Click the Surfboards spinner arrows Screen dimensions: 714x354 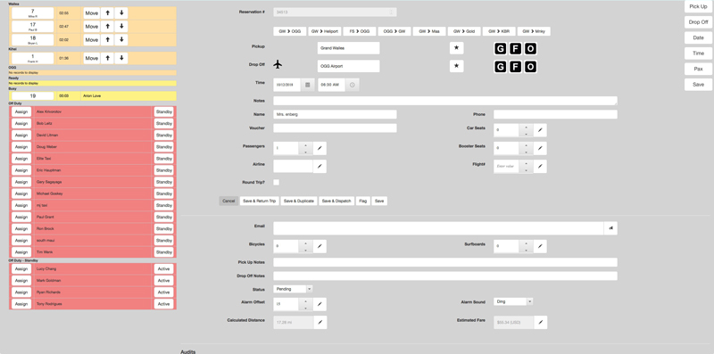click(526, 246)
